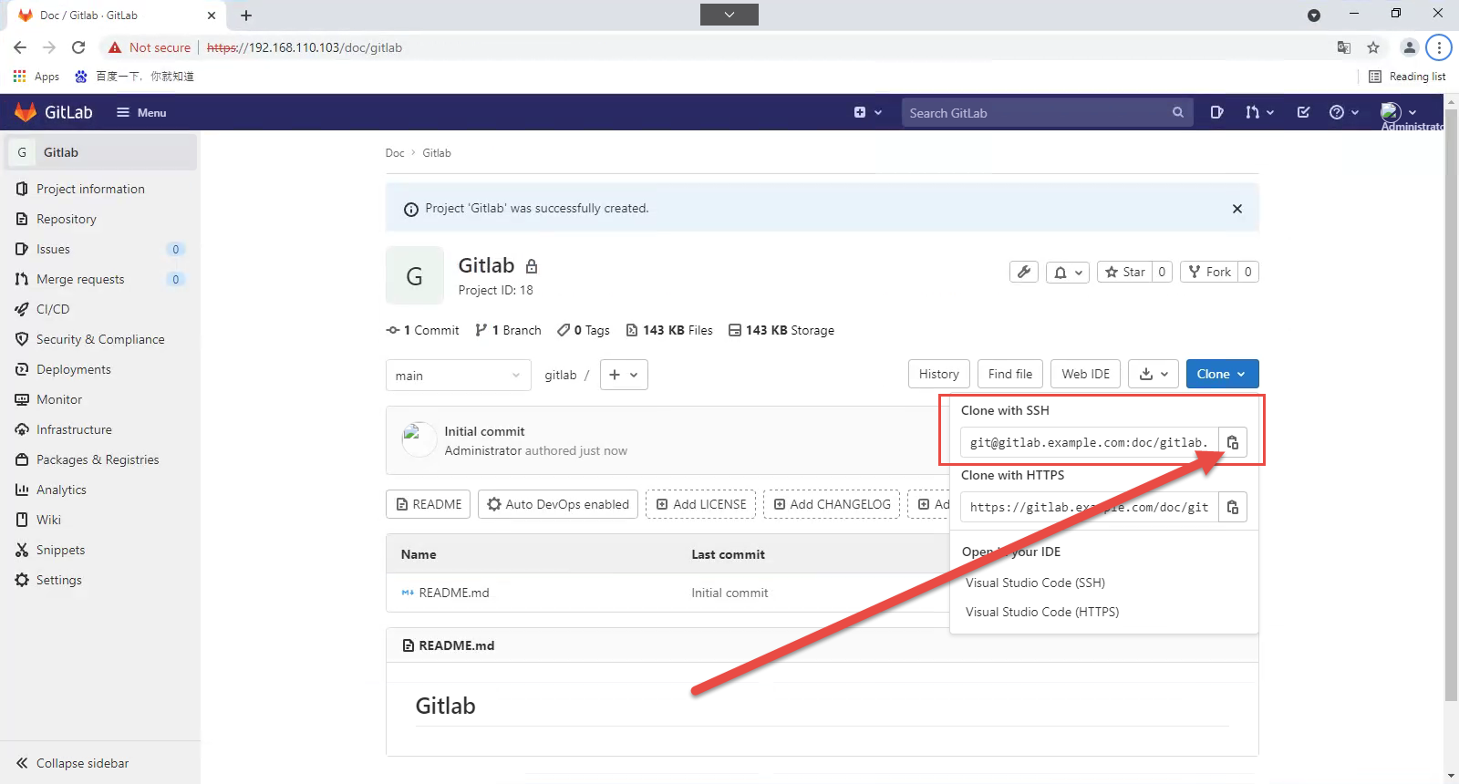Open the Merge requests navbar dropdown

[x=1259, y=112]
